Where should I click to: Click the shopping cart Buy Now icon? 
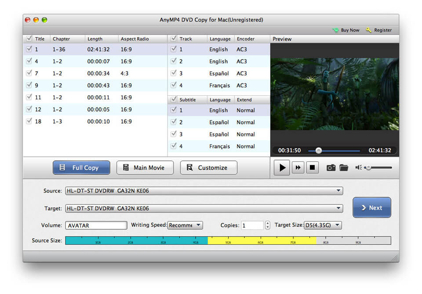pos(335,30)
